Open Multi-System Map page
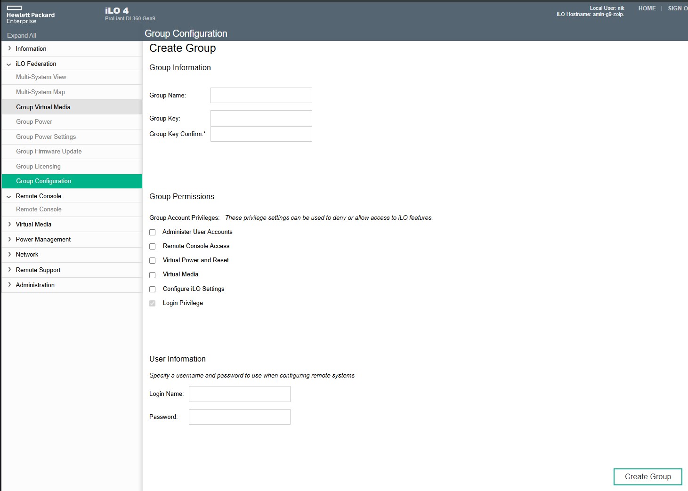This screenshot has width=688, height=491. pos(72,92)
